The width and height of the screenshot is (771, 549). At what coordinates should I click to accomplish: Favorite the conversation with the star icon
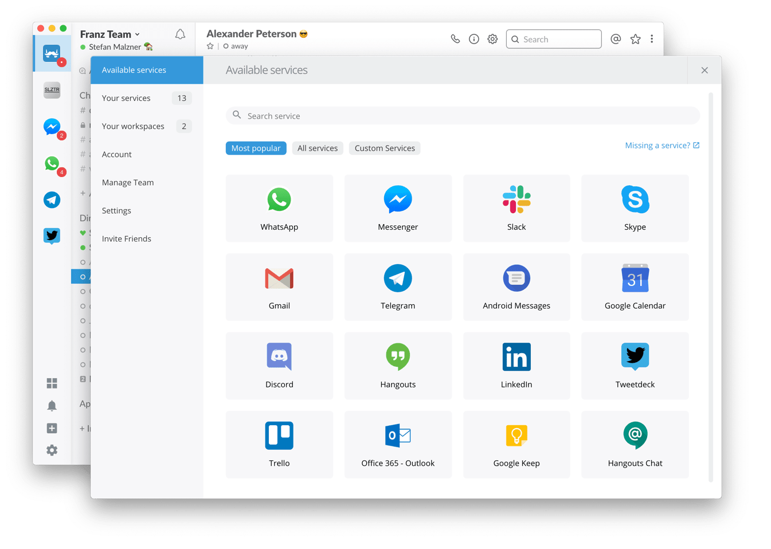[635, 39]
